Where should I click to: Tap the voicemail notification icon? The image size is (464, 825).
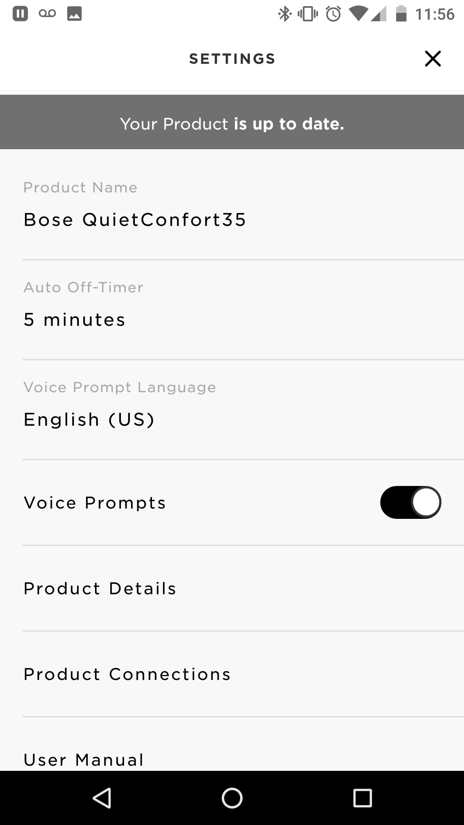47,14
